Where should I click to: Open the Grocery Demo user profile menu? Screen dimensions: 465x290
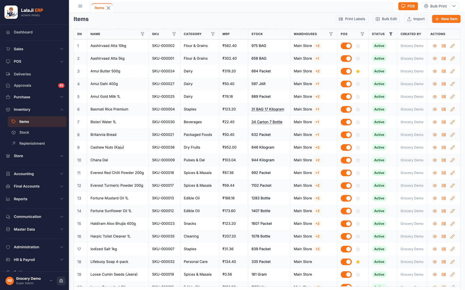tap(29, 281)
